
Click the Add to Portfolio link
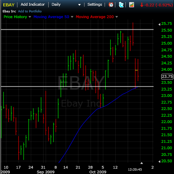pos(30,11)
